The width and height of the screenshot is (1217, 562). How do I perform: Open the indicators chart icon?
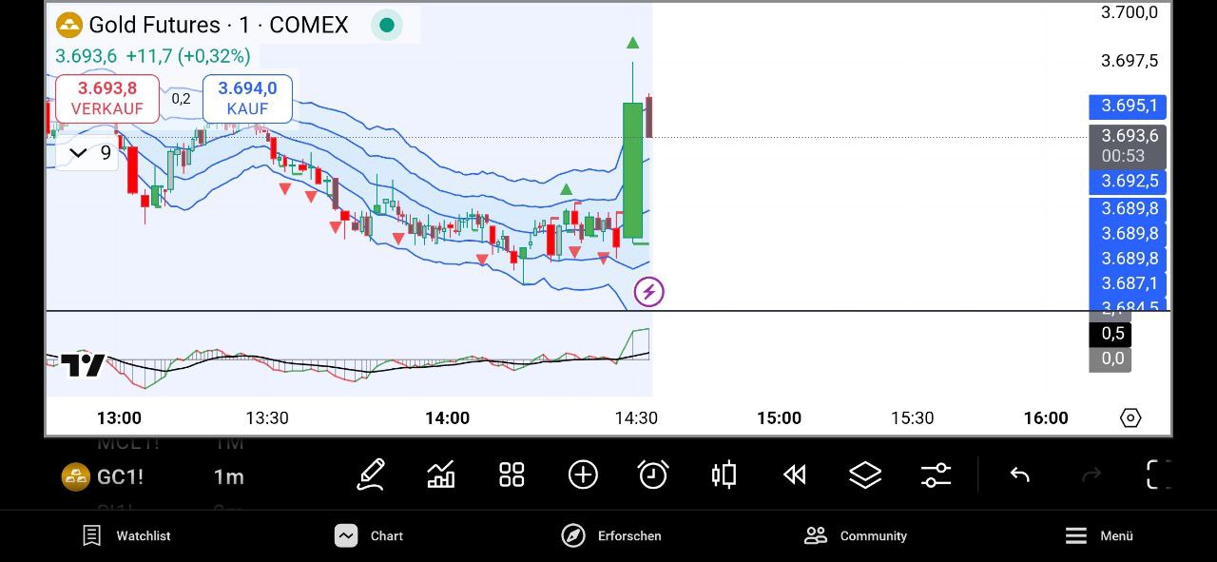(441, 475)
